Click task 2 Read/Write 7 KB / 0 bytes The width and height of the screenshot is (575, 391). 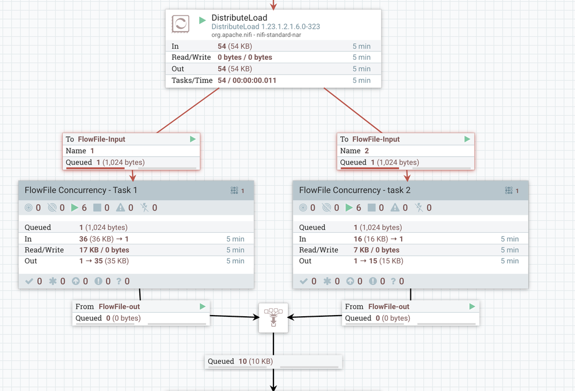coord(376,250)
